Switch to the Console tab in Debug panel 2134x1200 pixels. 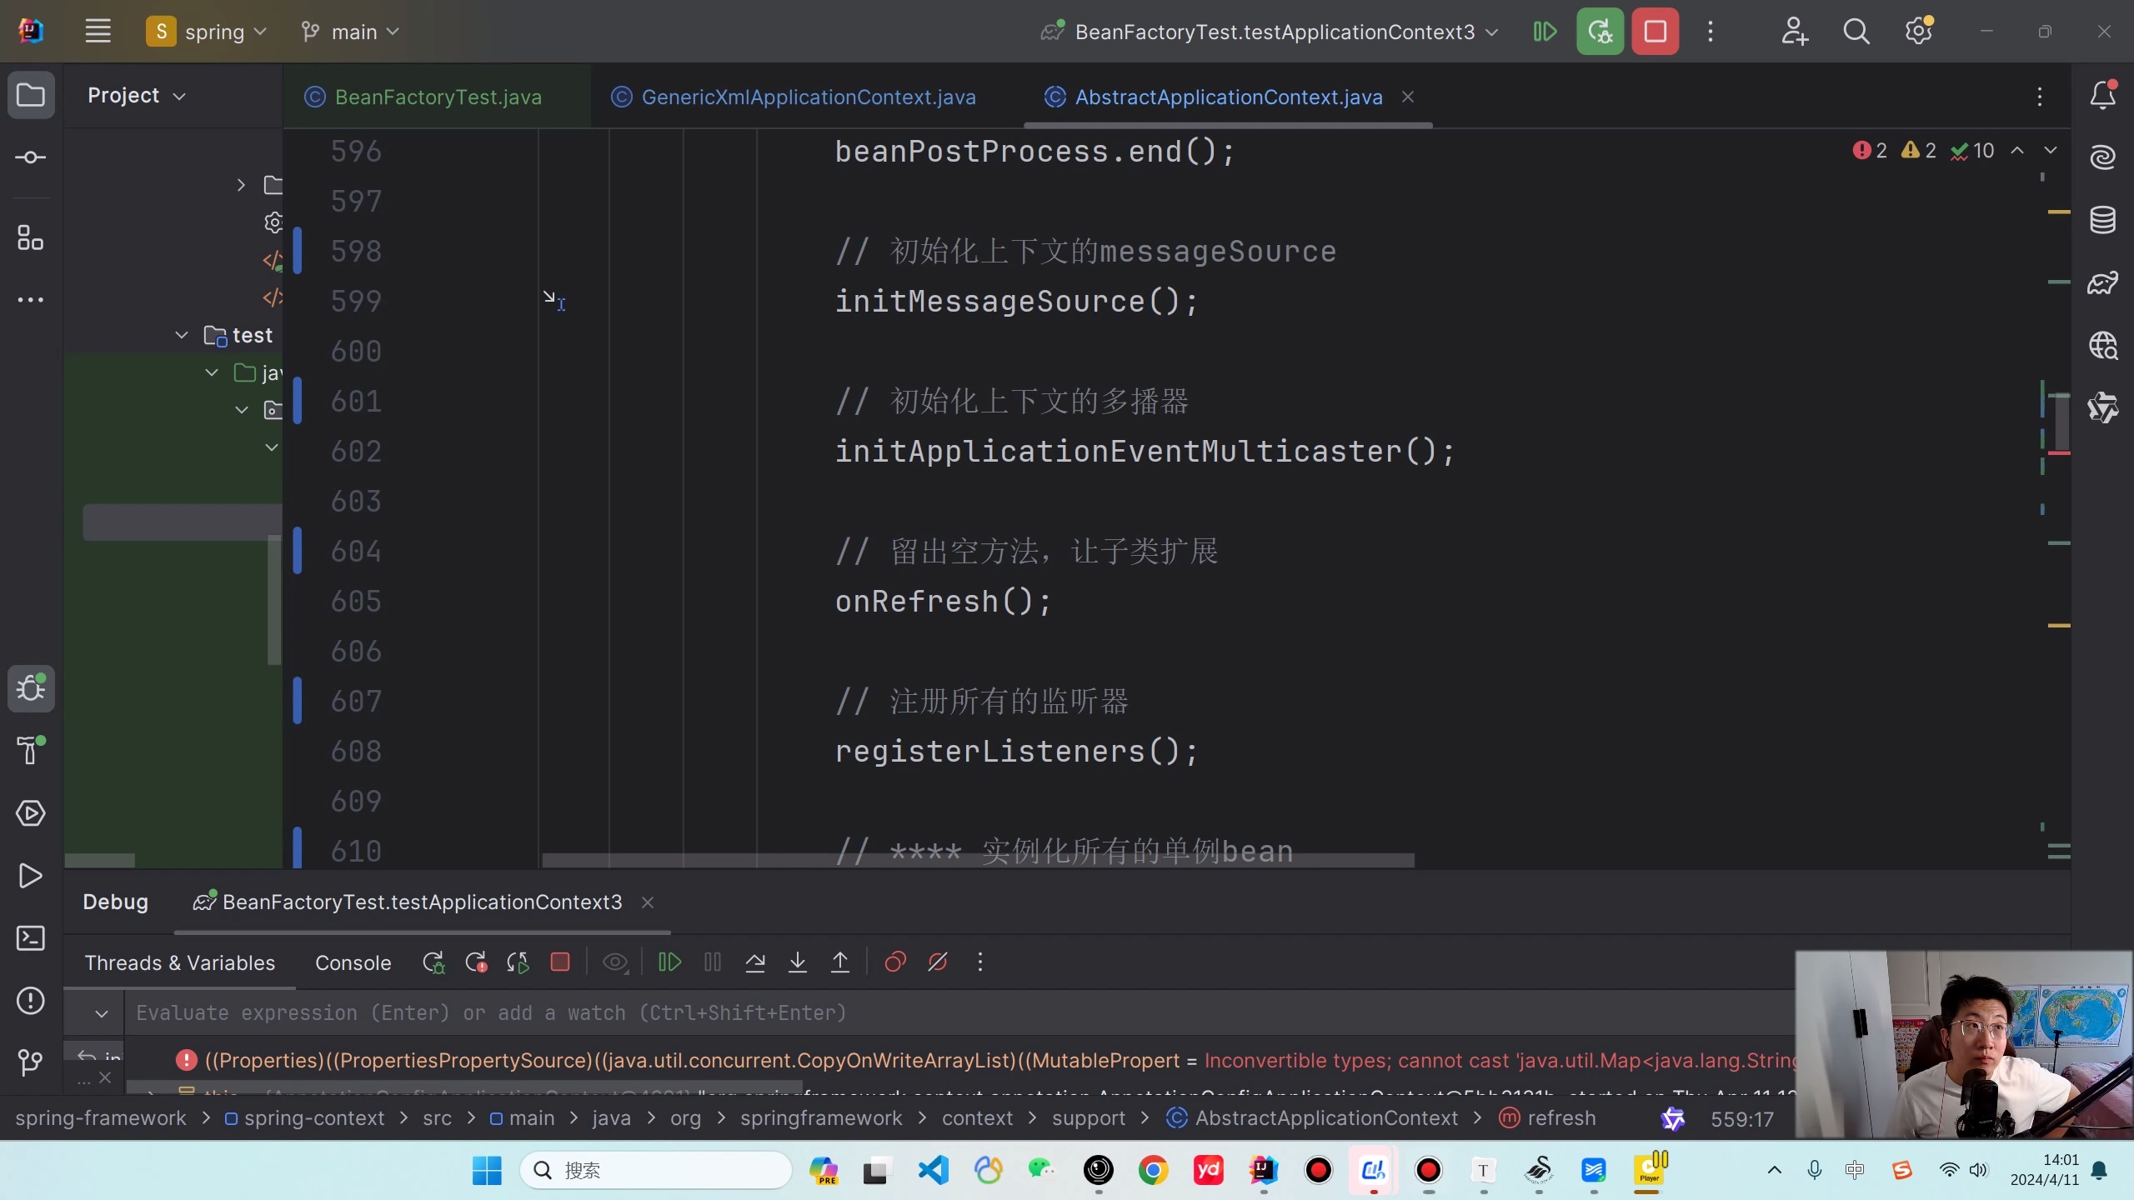(x=353, y=962)
